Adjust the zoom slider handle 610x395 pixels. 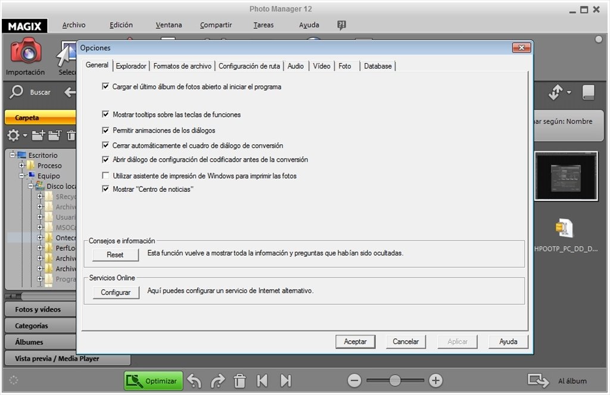[x=395, y=380]
